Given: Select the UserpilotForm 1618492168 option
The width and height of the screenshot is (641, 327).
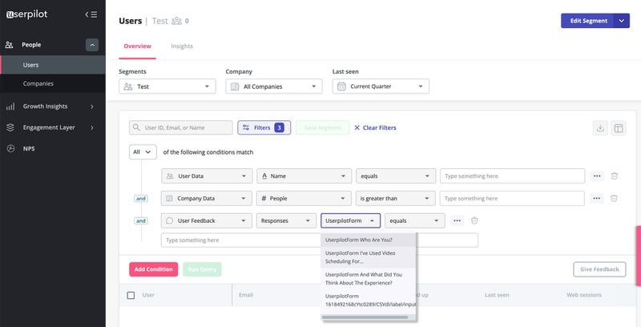Looking at the screenshot, I should click(x=369, y=301).
